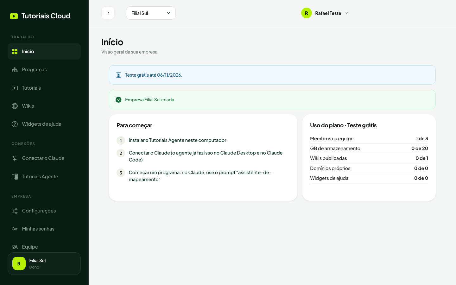This screenshot has width=456, height=285.
Task: Click the Equipe people icon
Action: [15, 247]
